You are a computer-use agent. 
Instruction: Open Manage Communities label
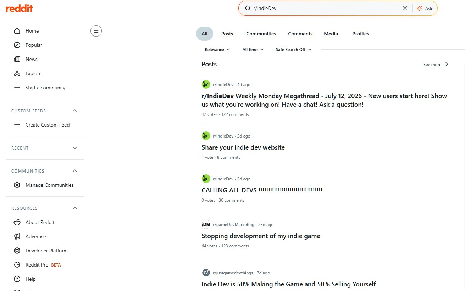coord(49,185)
